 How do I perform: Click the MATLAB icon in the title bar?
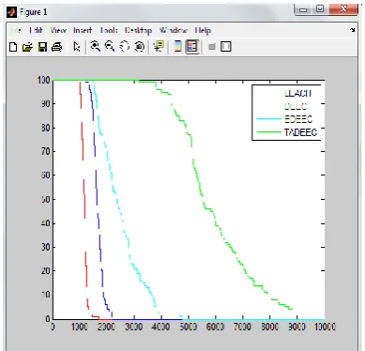pos(11,12)
